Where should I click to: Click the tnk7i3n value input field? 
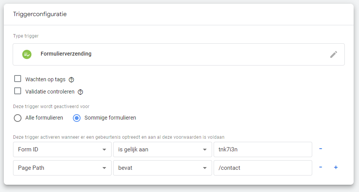click(262, 149)
